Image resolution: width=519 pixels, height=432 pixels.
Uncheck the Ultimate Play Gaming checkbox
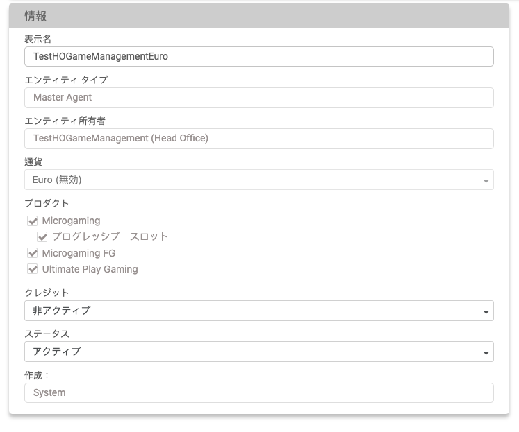coord(33,269)
